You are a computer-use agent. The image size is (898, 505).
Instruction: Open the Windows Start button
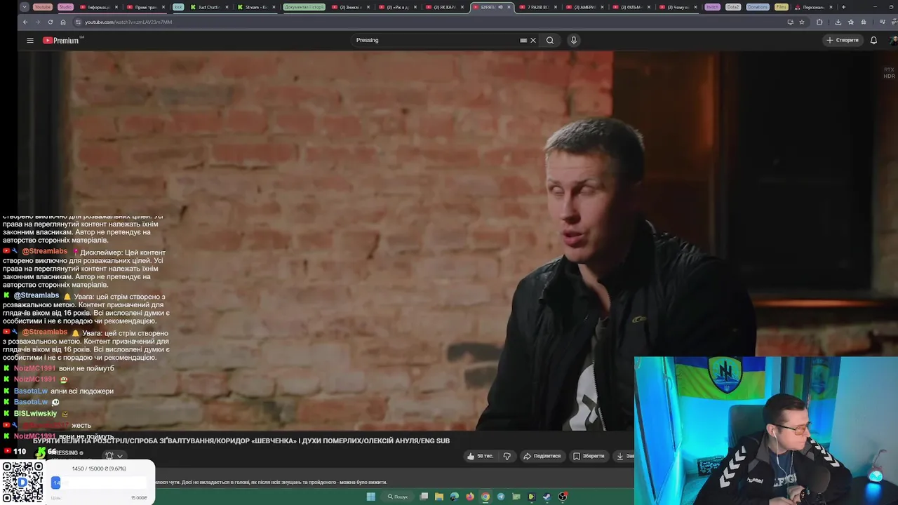[x=370, y=497]
